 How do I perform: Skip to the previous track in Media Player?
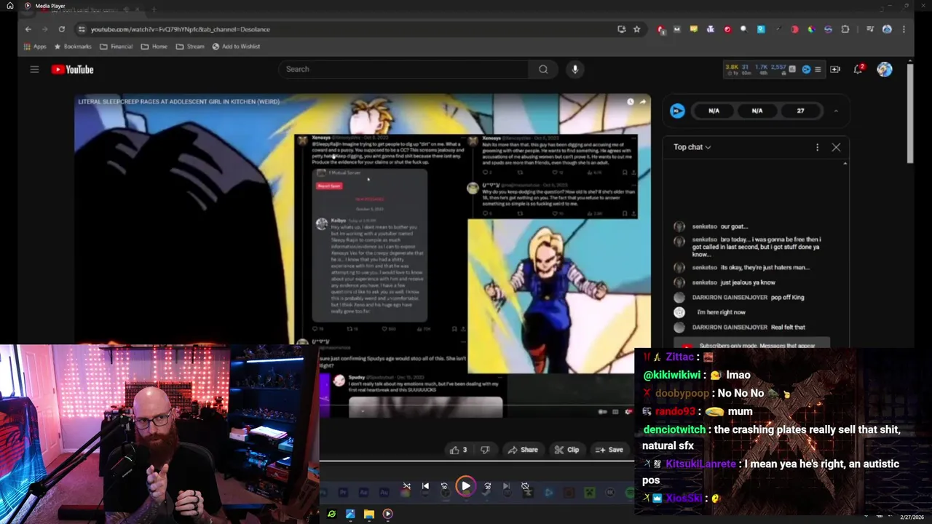pyautogui.click(x=425, y=486)
